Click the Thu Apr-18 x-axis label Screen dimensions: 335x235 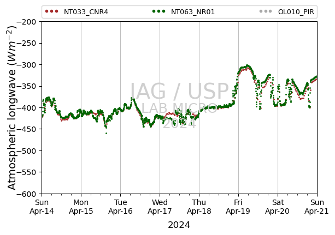click(x=199, y=207)
